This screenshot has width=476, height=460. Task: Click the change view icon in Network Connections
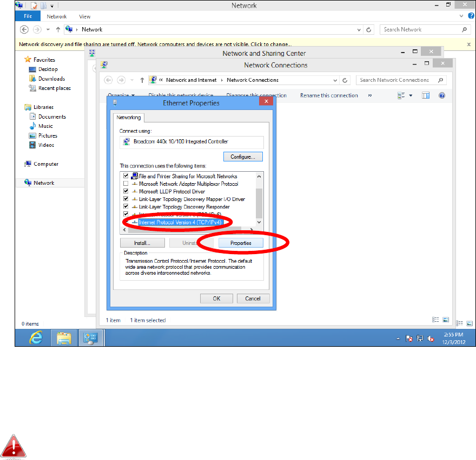[401, 95]
